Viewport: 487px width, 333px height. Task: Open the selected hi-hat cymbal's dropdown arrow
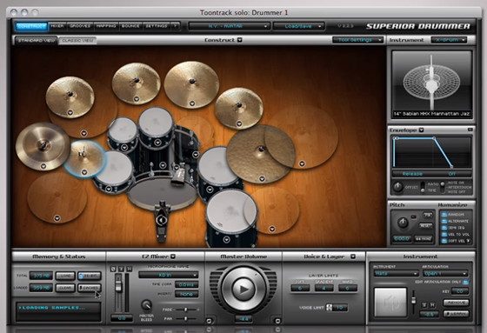click(x=83, y=172)
